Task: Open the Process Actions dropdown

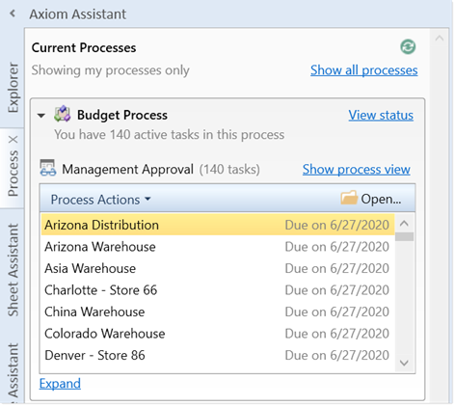Action: 100,200
